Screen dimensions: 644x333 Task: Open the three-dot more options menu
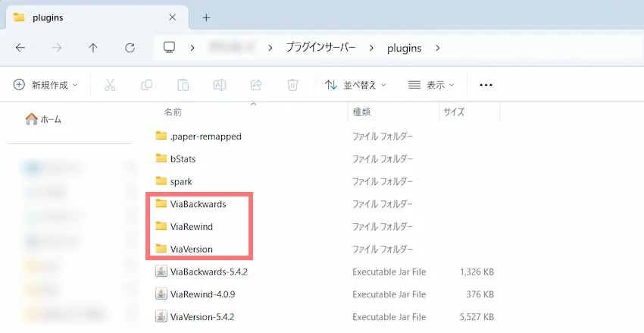tap(486, 85)
